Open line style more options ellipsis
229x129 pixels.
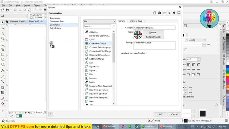tap(208, 45)
